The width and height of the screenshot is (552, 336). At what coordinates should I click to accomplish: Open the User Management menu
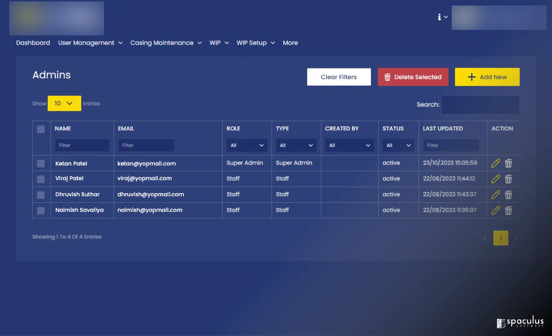click(90, 43)
